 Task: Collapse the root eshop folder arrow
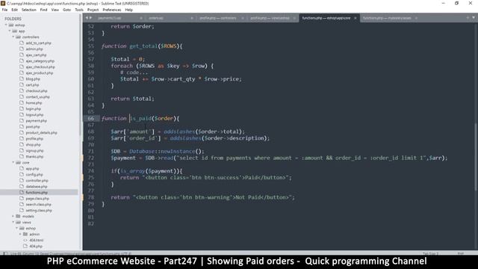(x=6, y=25)
